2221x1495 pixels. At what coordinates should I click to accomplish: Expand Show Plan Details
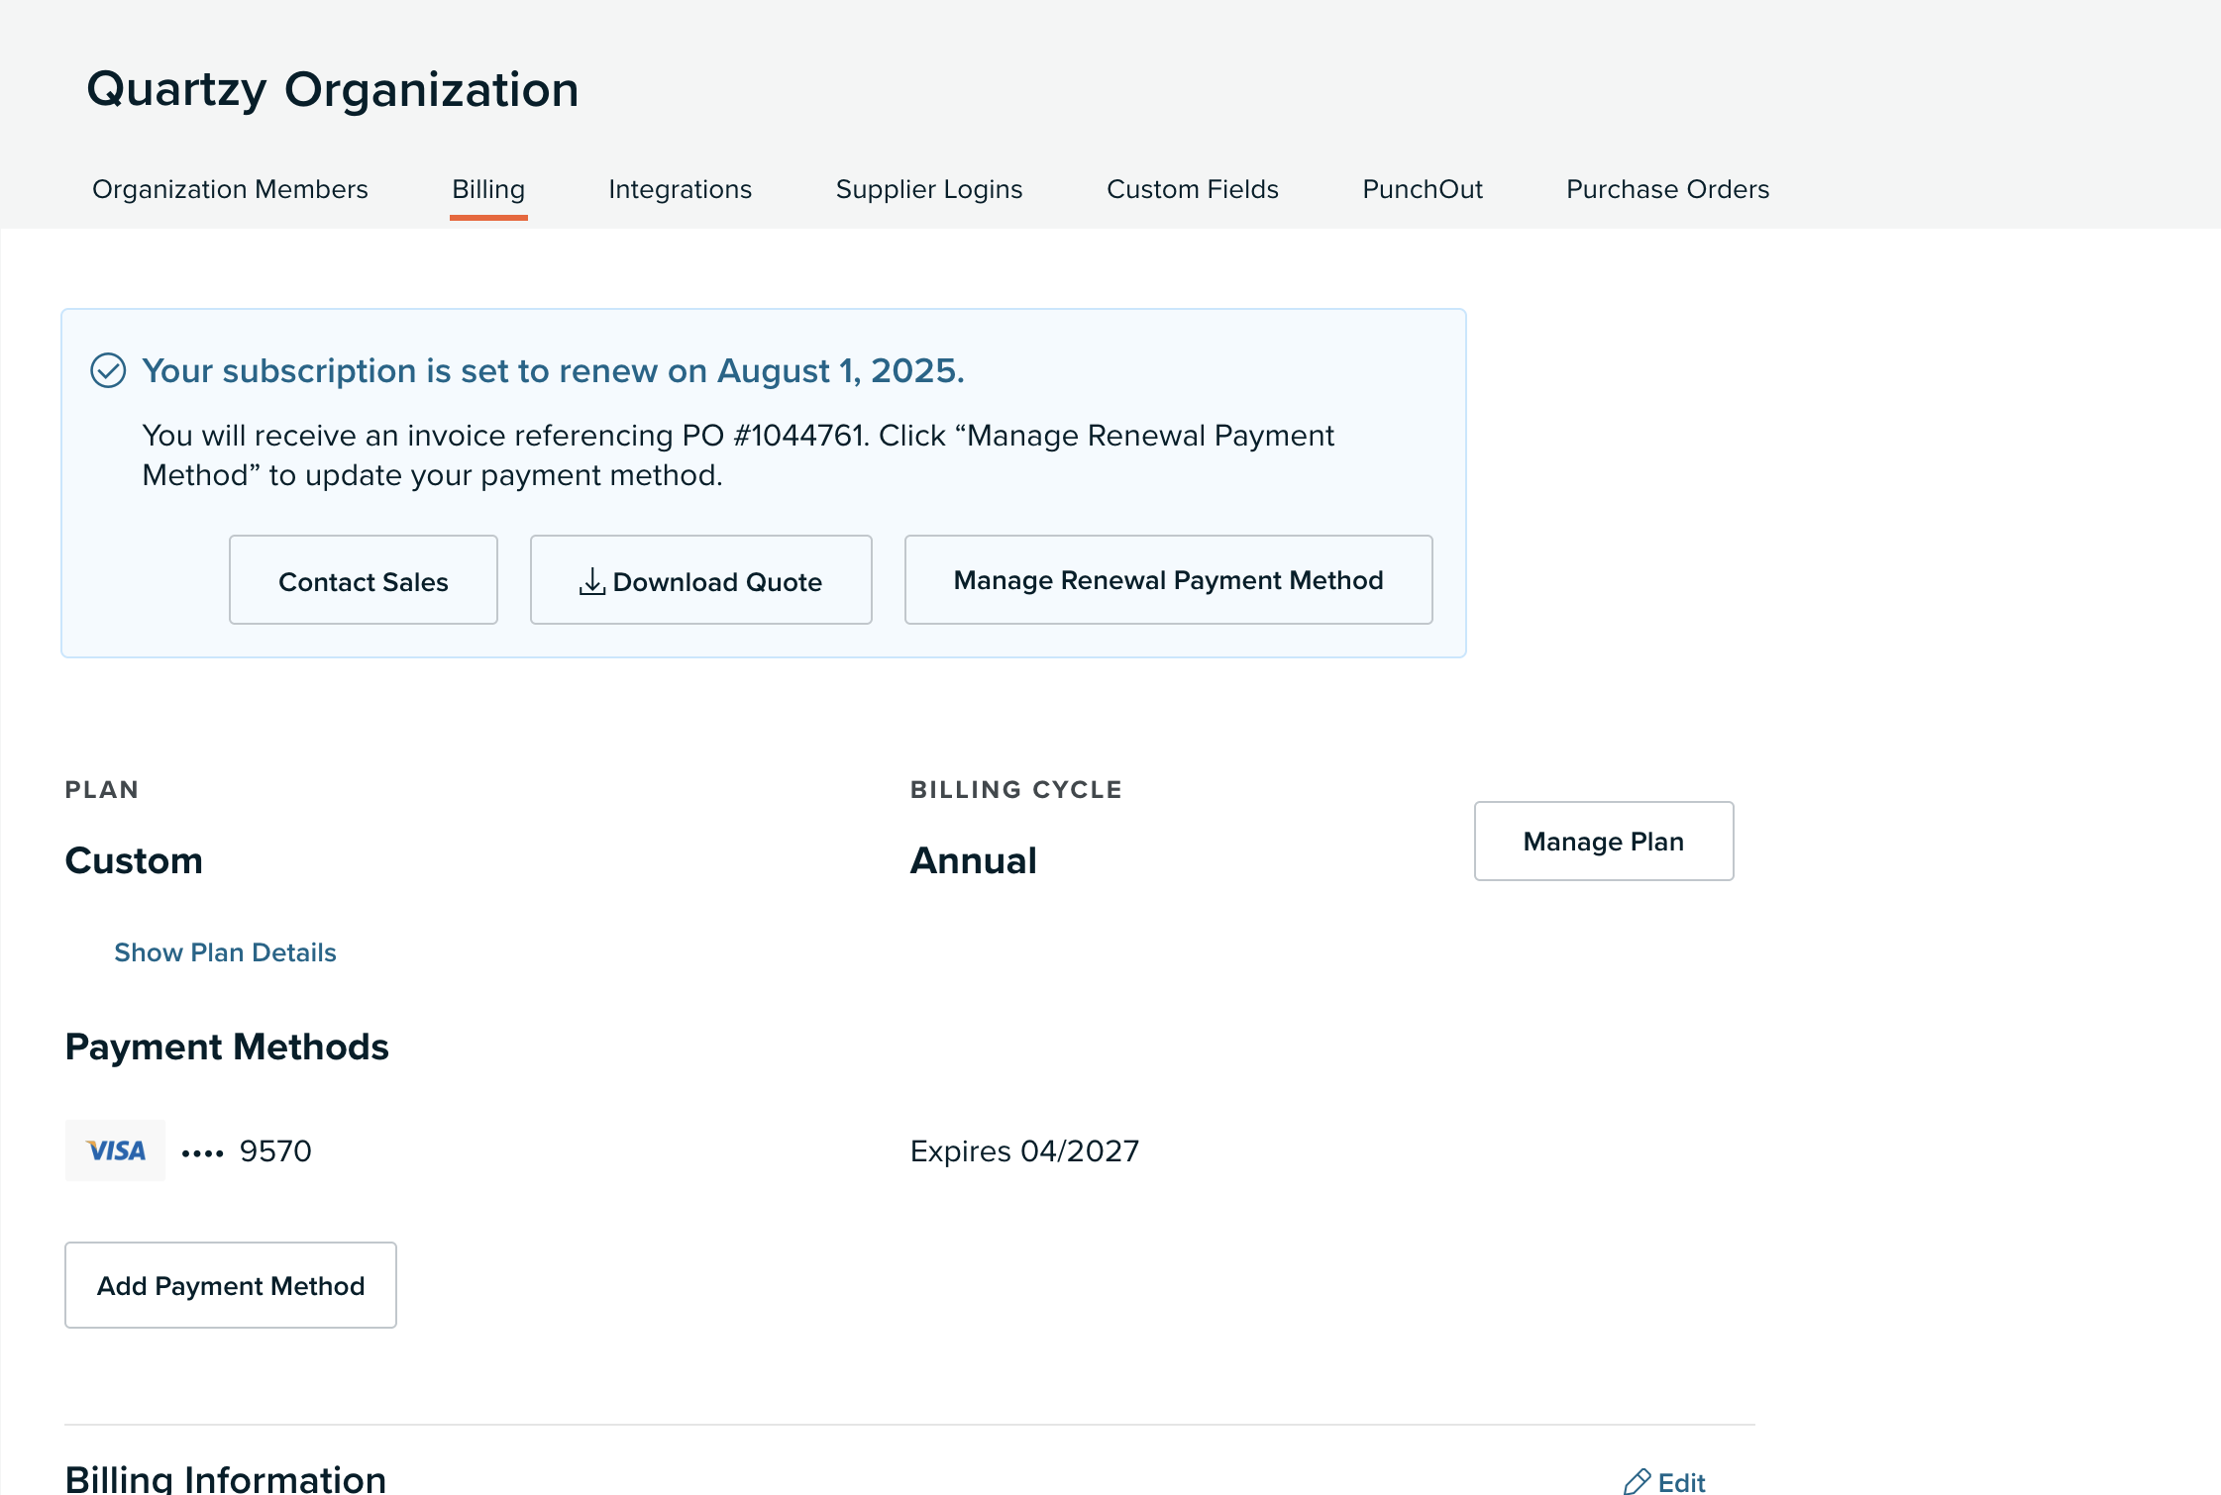pos(225,952)
